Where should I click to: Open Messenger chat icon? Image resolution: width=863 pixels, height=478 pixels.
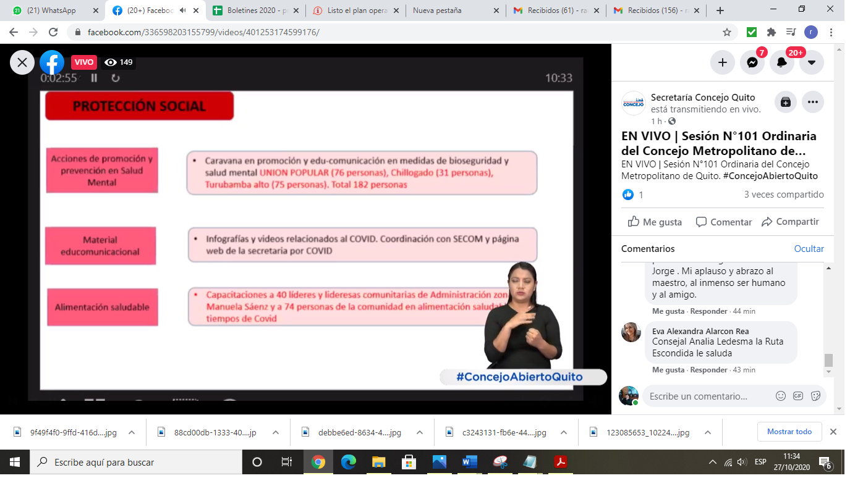(x=752, y=62)
